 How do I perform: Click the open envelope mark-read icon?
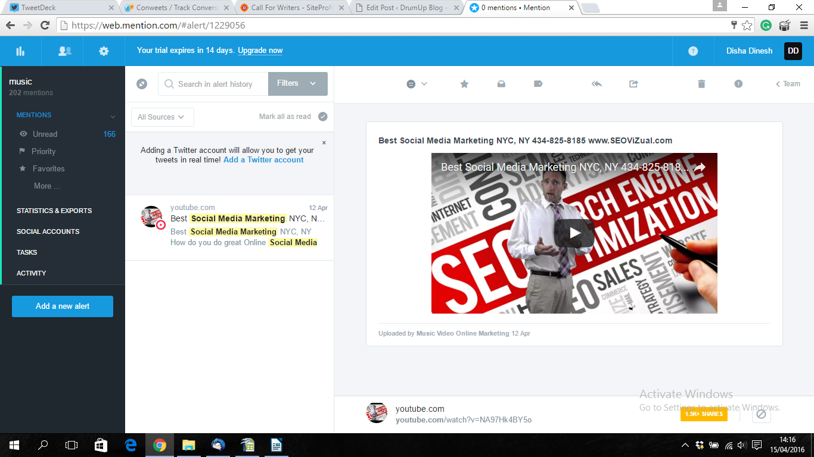click(501, 84)
